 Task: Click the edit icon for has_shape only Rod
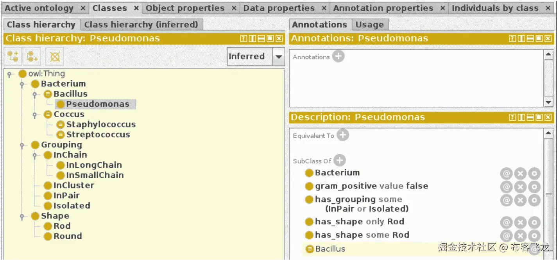[x=534, y=222]
